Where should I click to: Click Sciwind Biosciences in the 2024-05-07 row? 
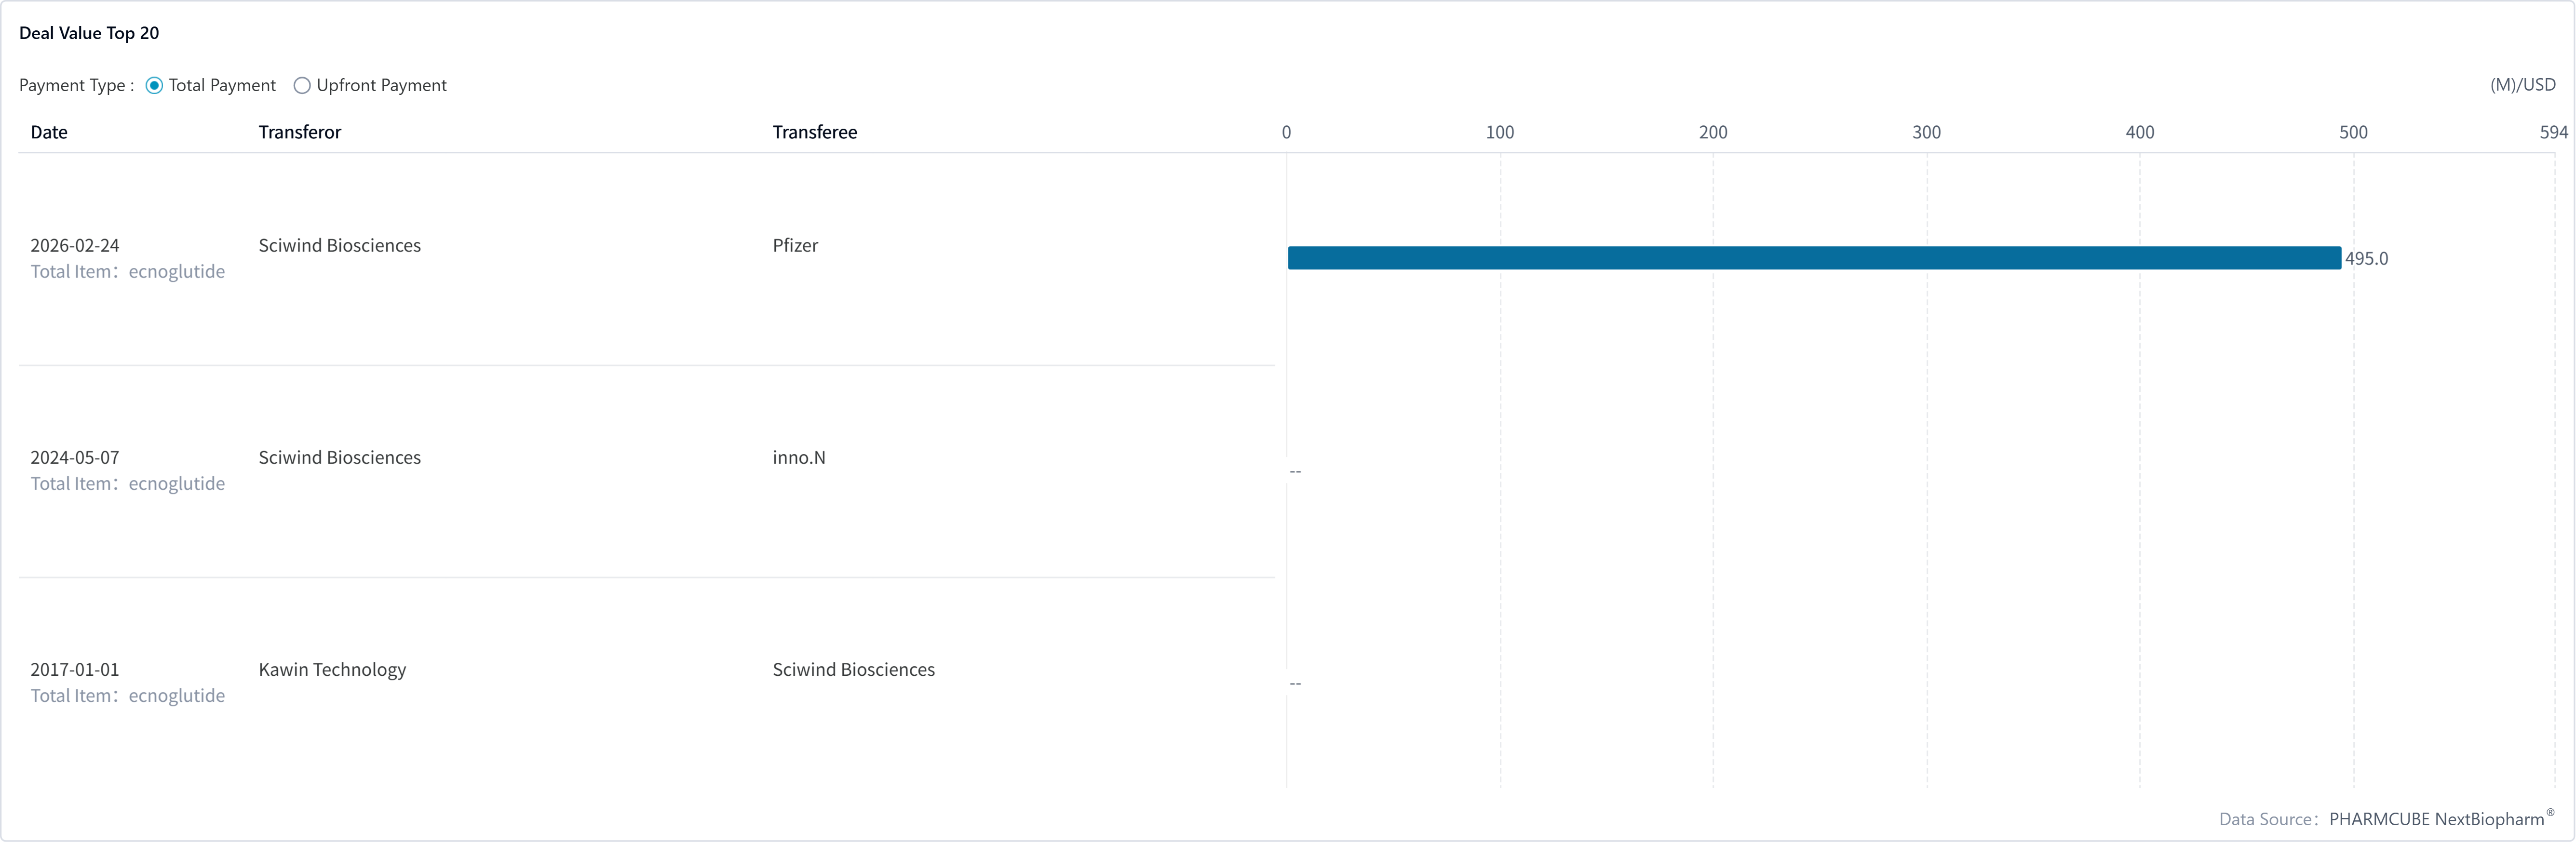(x=339, y=457)
